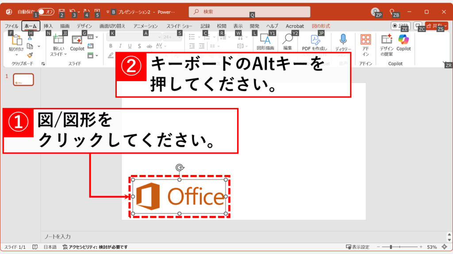Click the Format Painter brush icon
This screenshot has height=254, width=453.
point(30,55)
